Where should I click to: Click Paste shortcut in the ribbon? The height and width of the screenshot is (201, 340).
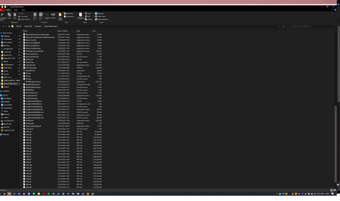pos(24,19)
